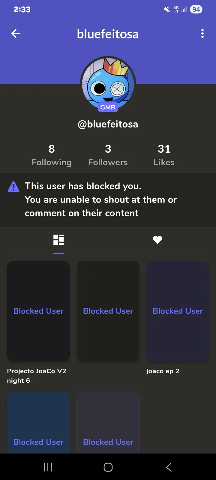Open the Followers list
The height and width of the screenshot is (480, 216).
(108, 155)
